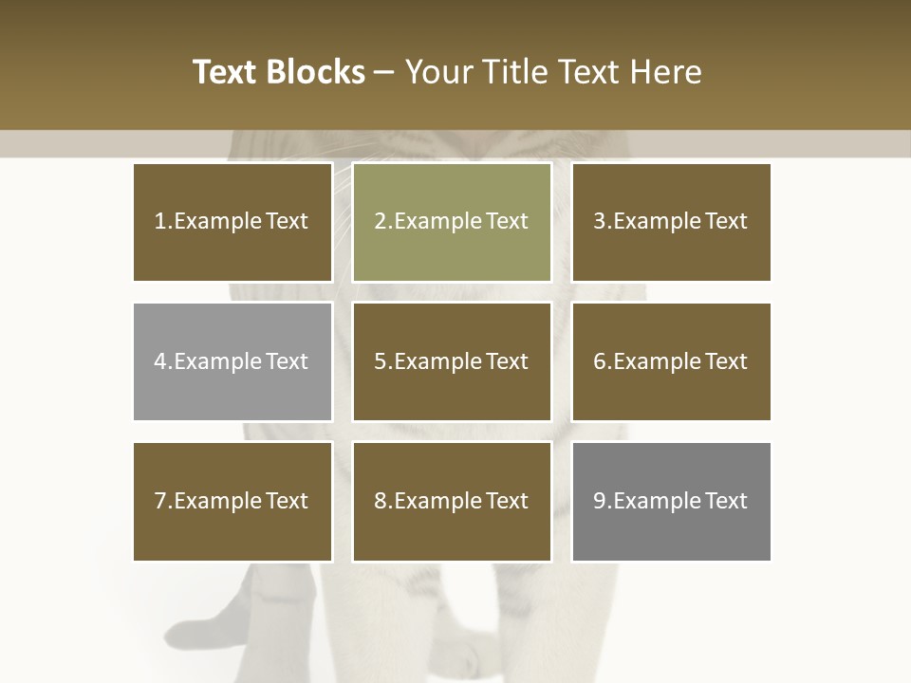Image resolution: width=911 pixels, height=683 pixels.
Task: Click the bold "Text Blocks" title words
Action: click(x=279, y=72)
